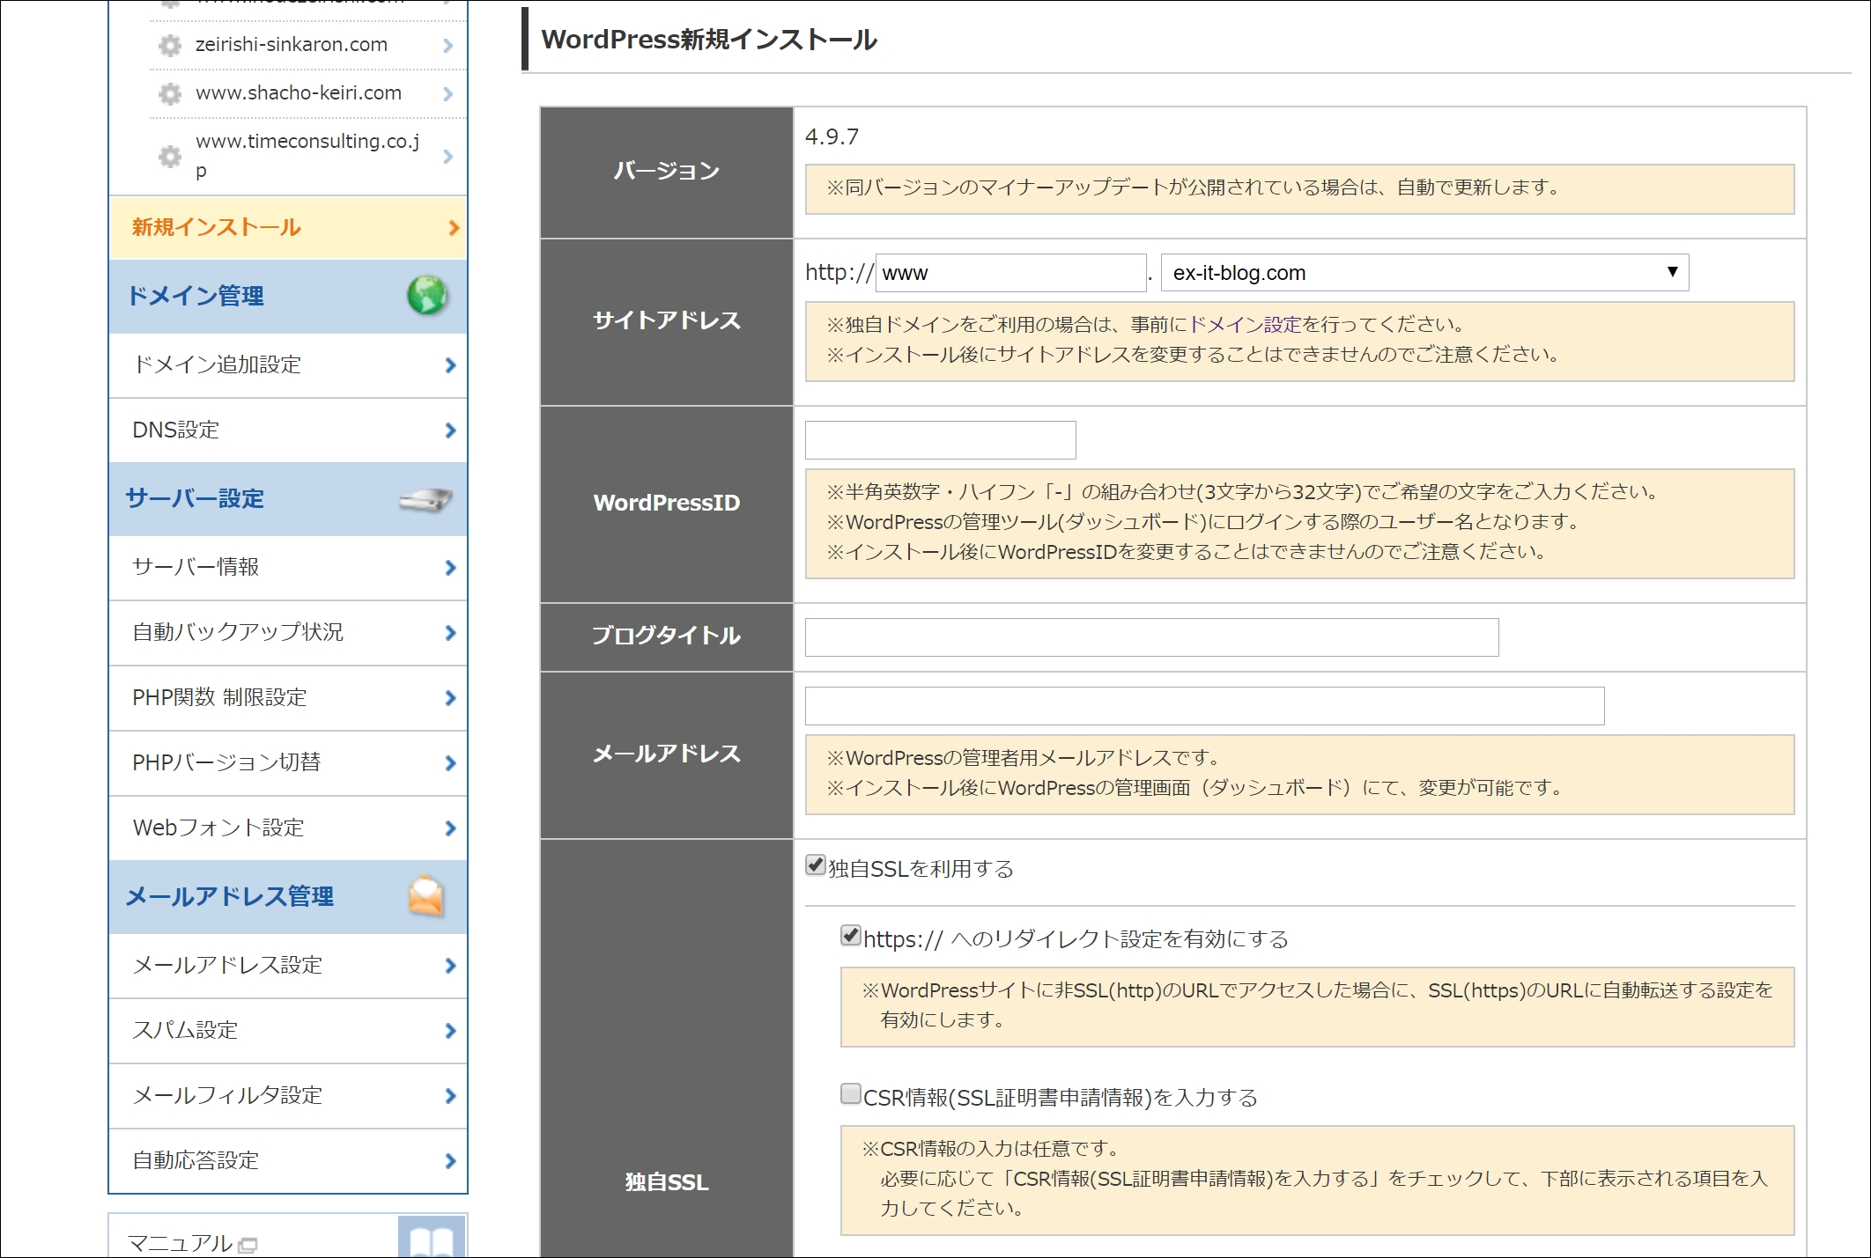Open PHPバージョン切替 menu item
1871x1258 pixels.
[x=288, y=763]
